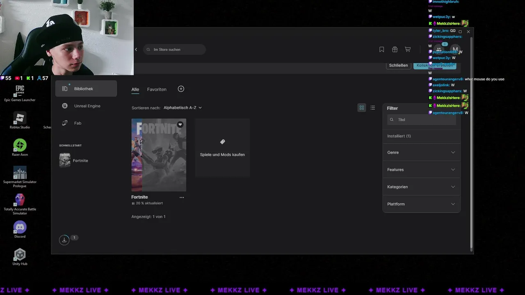Switch to the Alle tab
525x295 pixels.
(135, 89)
